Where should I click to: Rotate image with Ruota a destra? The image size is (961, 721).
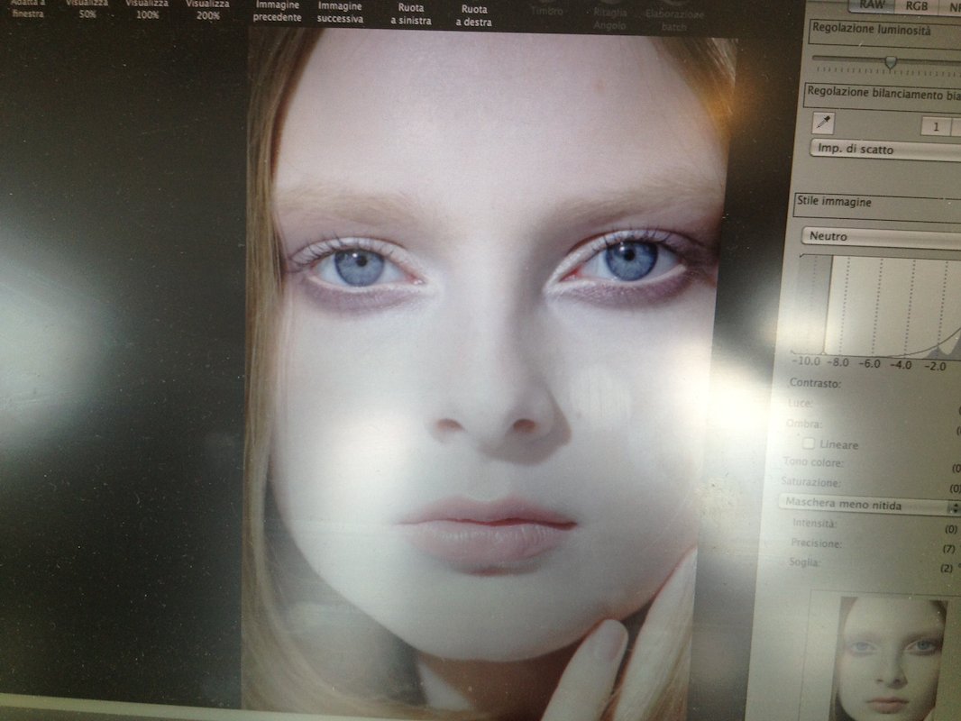[x=474, y=16]
